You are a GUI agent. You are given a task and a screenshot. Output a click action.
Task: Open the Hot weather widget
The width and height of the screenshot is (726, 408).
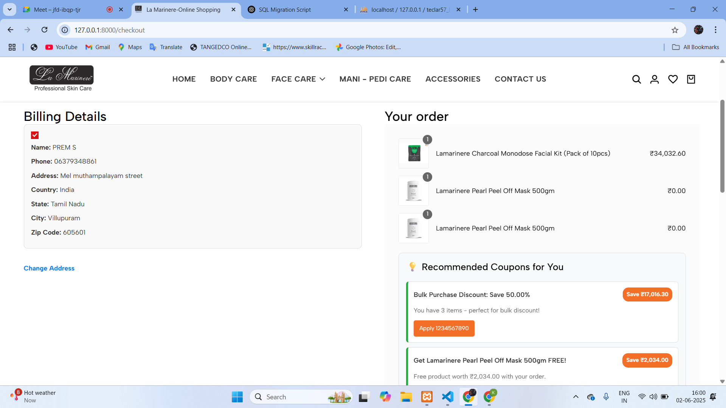pyautogui.click(x=33, y=397)
